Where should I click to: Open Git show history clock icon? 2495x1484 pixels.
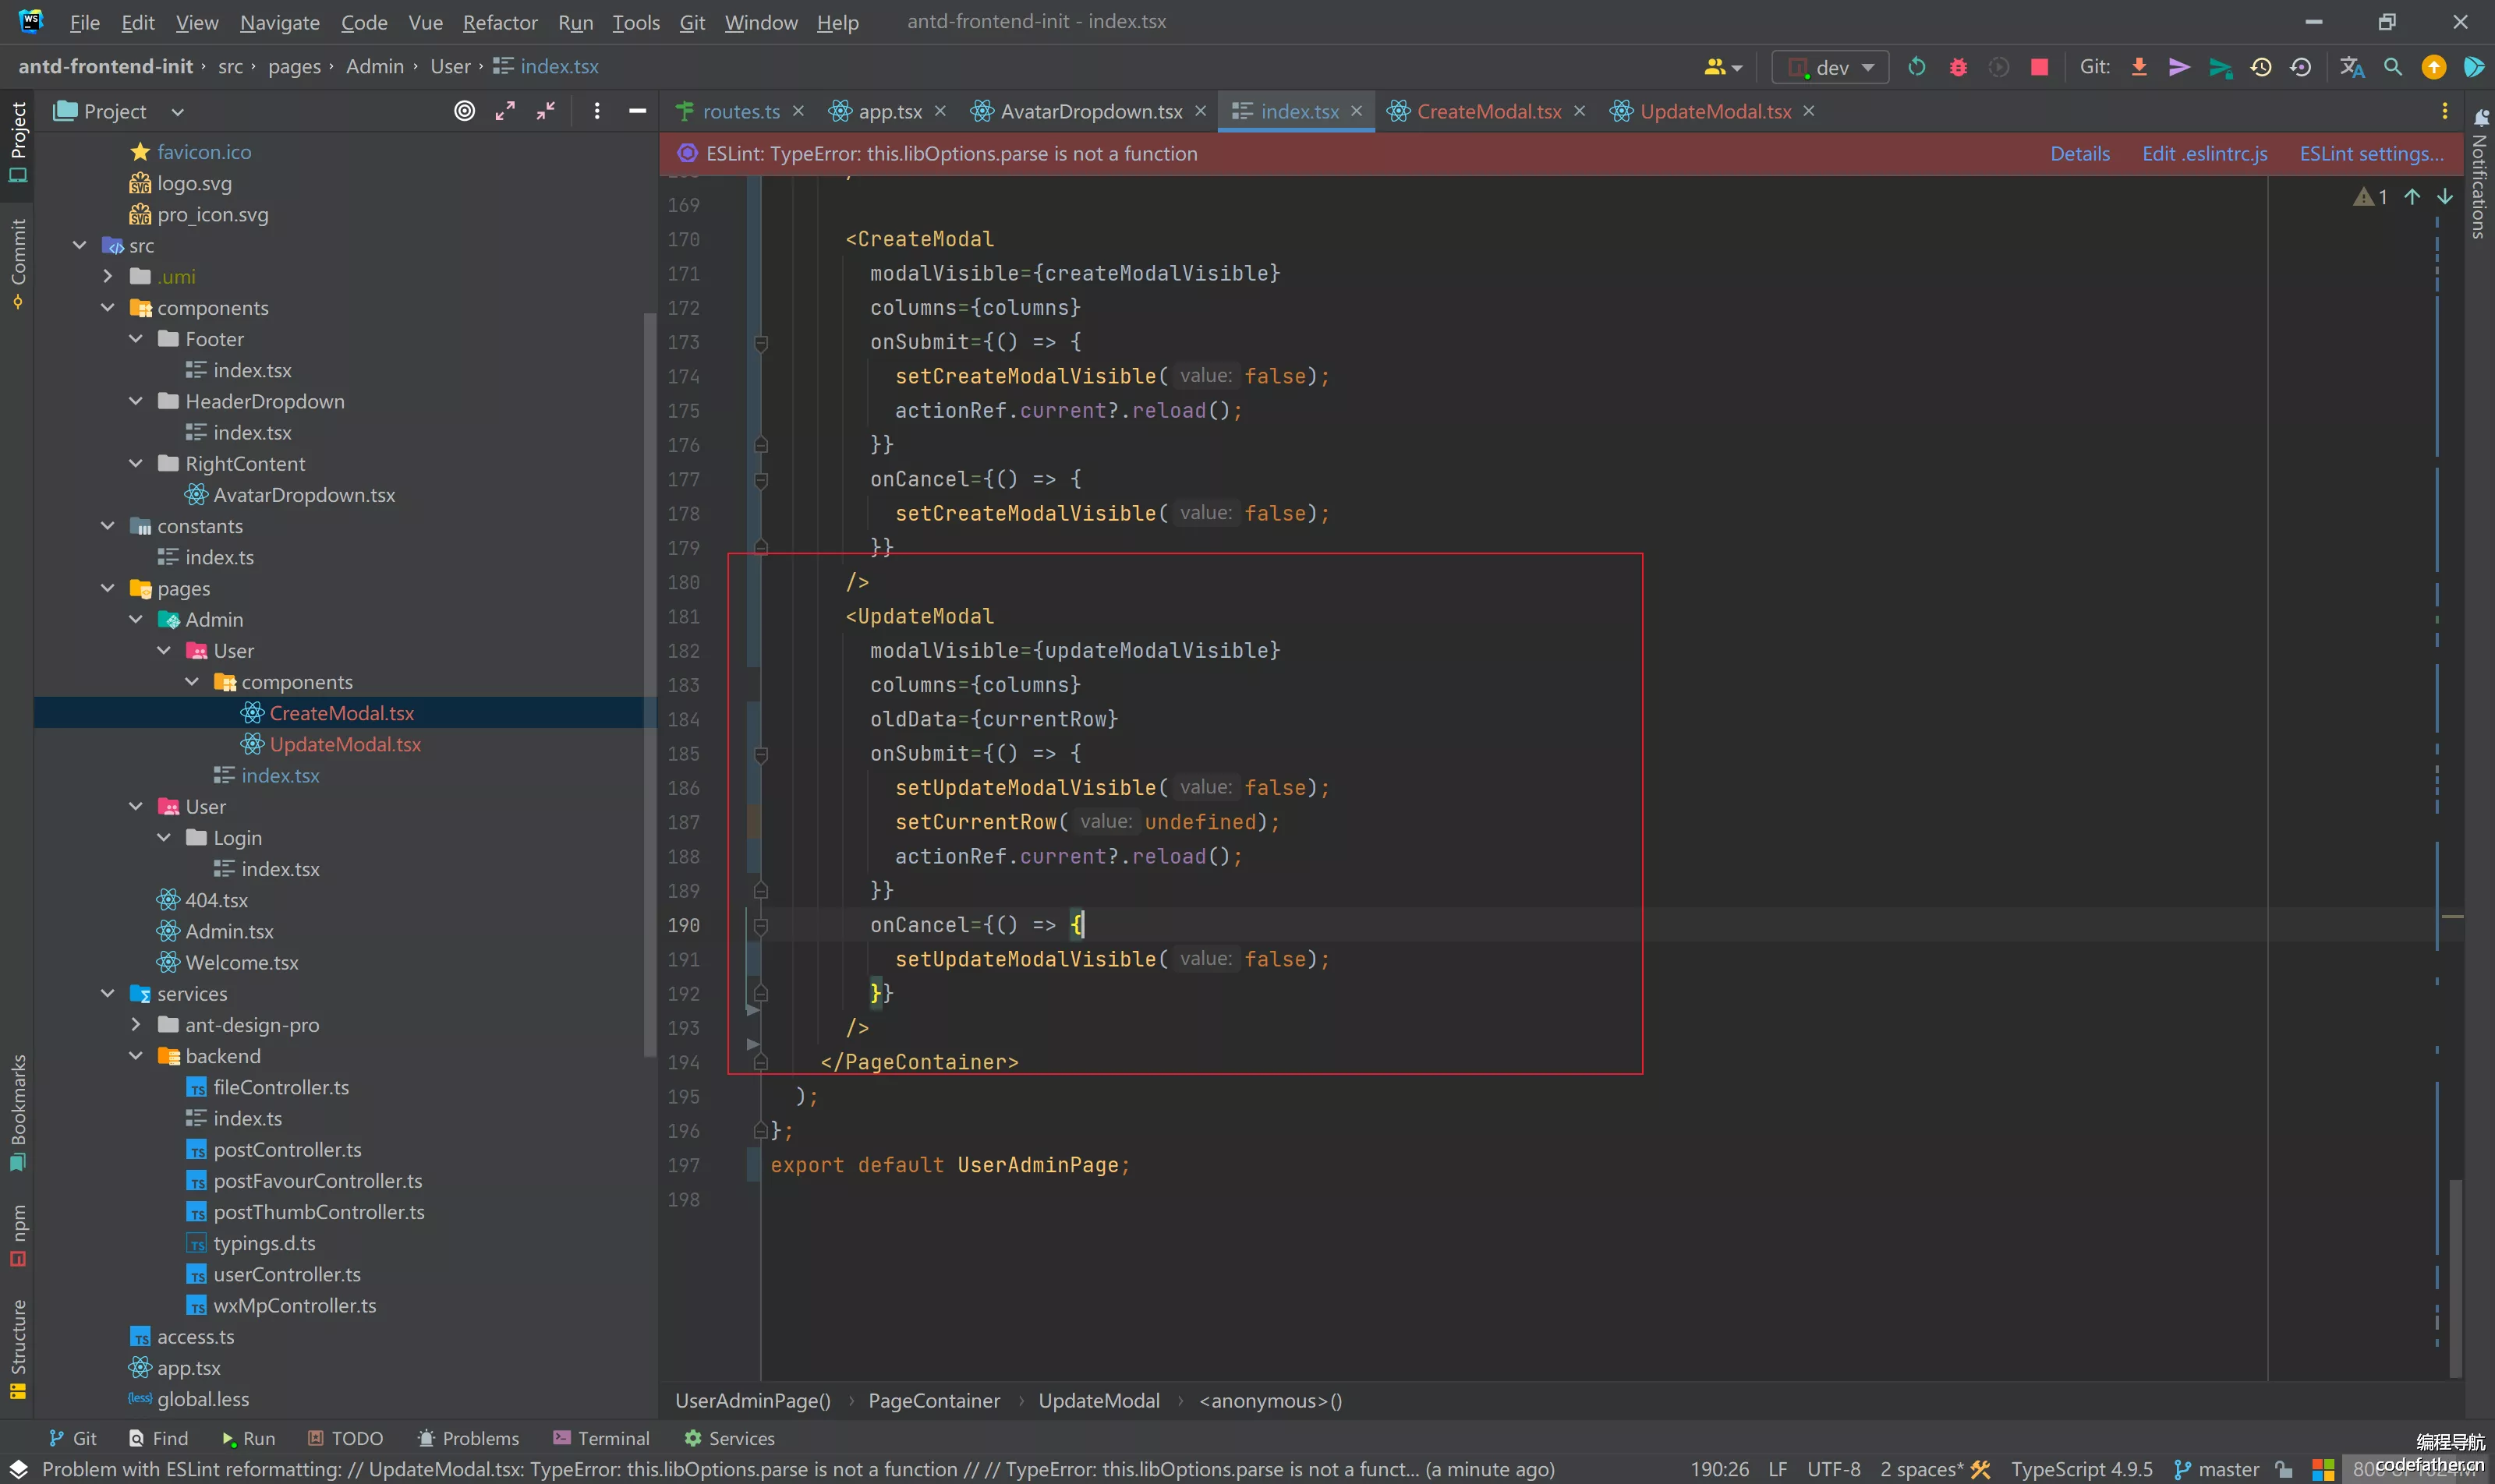2261,67
